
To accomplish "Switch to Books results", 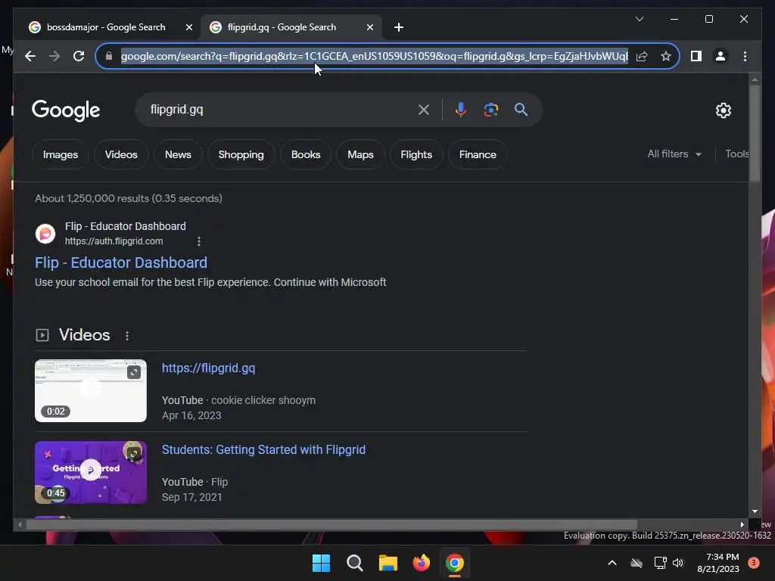I will click(x=306, y=154).
